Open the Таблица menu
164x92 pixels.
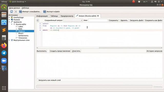(x=25, y=8)
